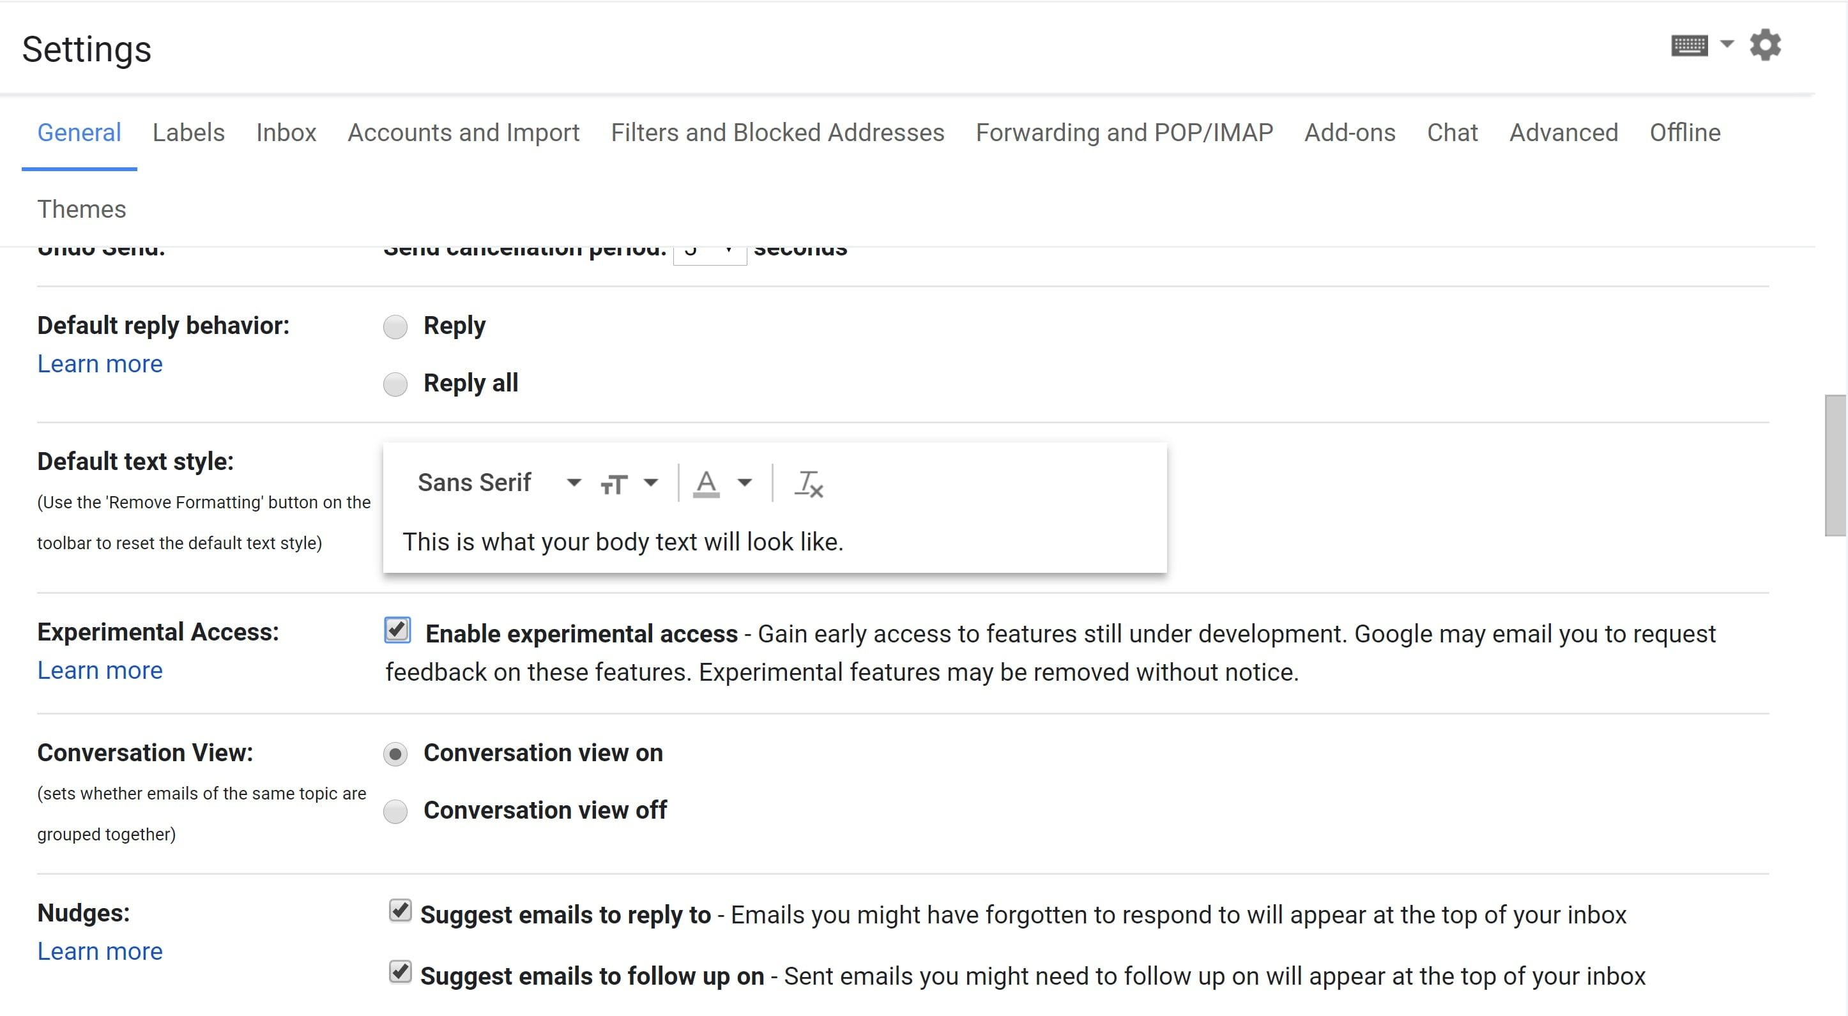Click the text color A icon
The width and height of the screenshot is (1848, 1016).
tap(706, 483)
